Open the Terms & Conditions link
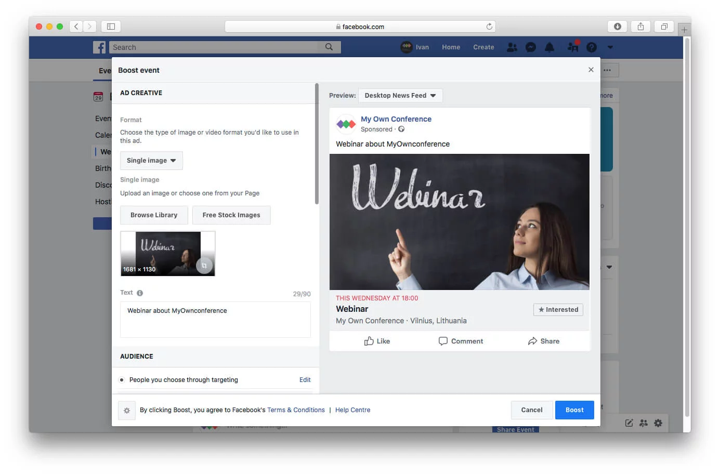 tap(296, 410)
